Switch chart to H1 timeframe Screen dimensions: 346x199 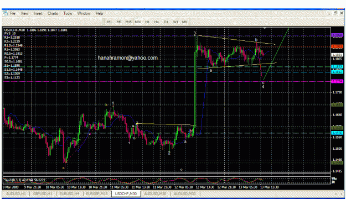[147, 22]
